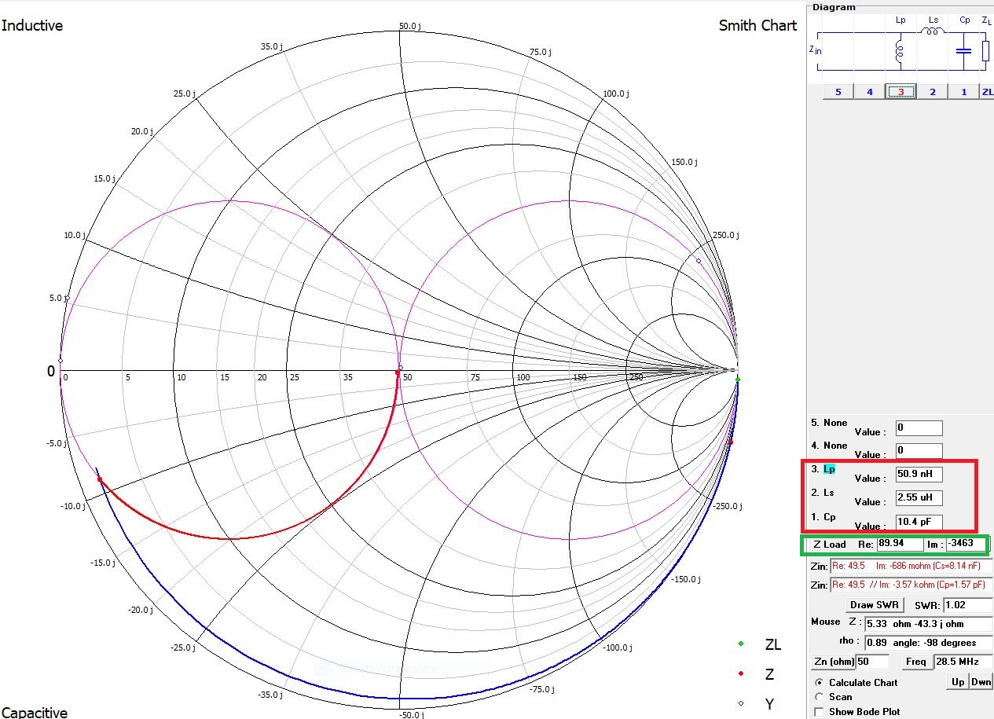
Task: Select element slot 1 button
Action: (x=963, y=92)
